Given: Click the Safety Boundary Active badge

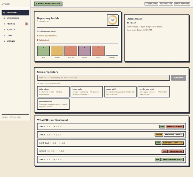Looking at the screenshot, I should [48, 4].
